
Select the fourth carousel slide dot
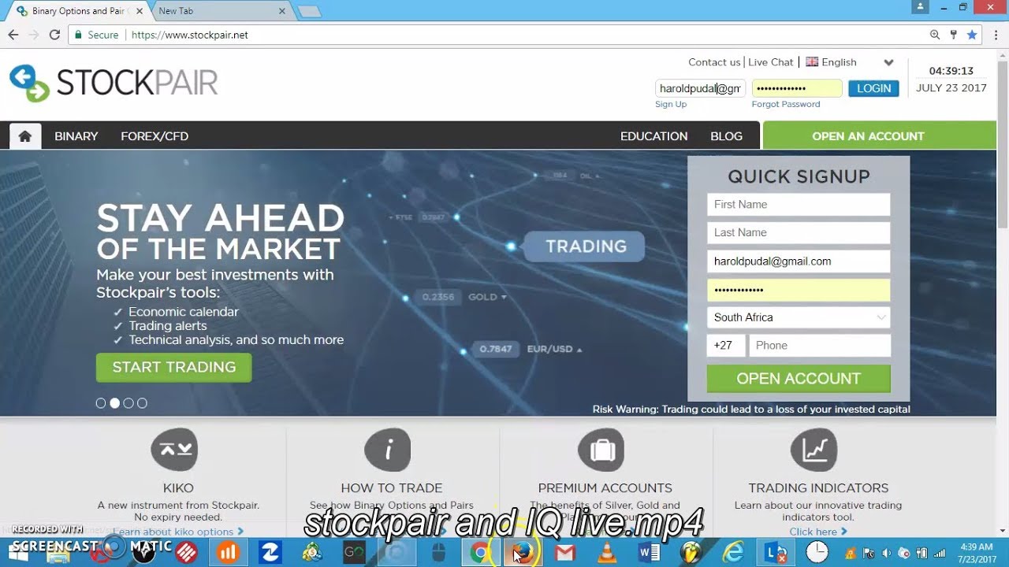coord(142,403)
